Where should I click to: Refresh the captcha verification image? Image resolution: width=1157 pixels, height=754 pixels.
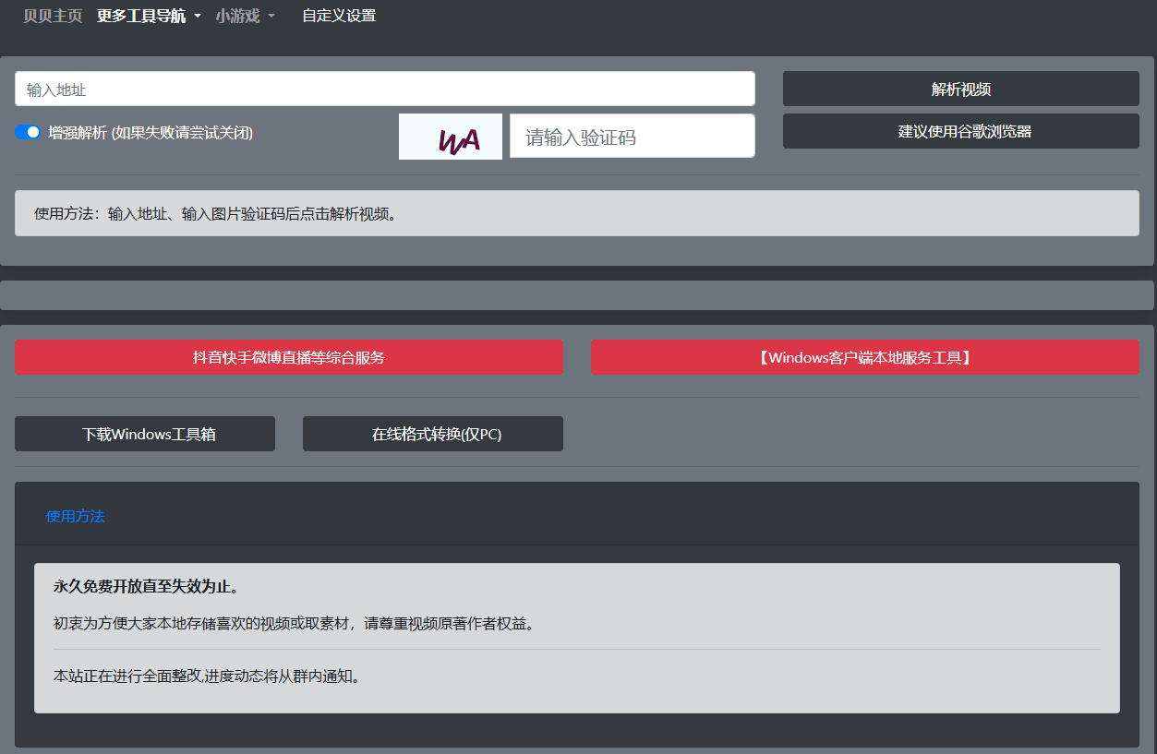[x=451, y=137]
